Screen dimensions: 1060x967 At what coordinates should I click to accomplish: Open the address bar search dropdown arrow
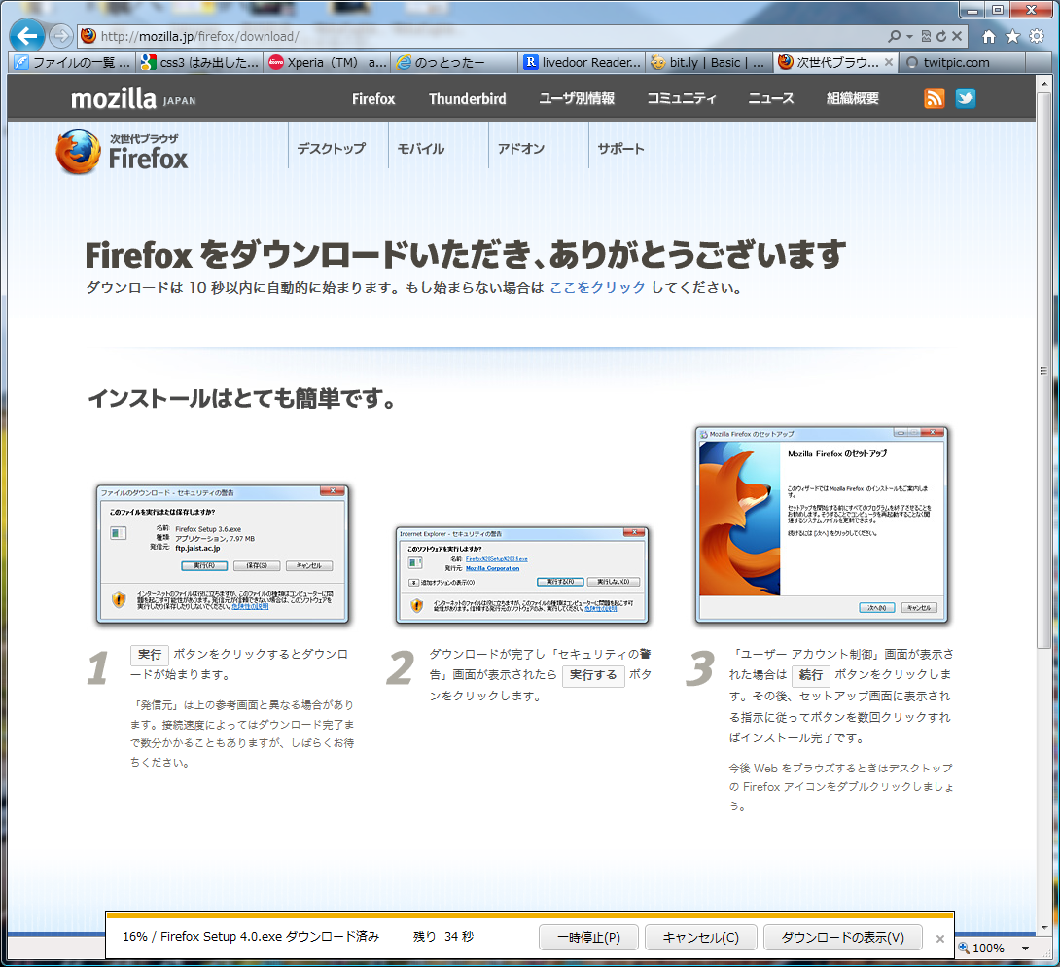pos(909,37)
